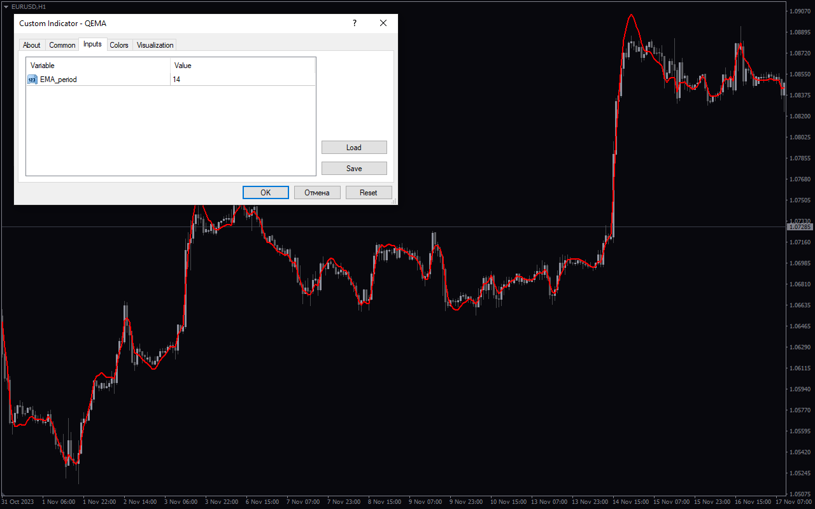Click the Variable column header
Image resolution: width=815 pixels, height=509 pixels.
pyautogui.click(x=98, y=66)
